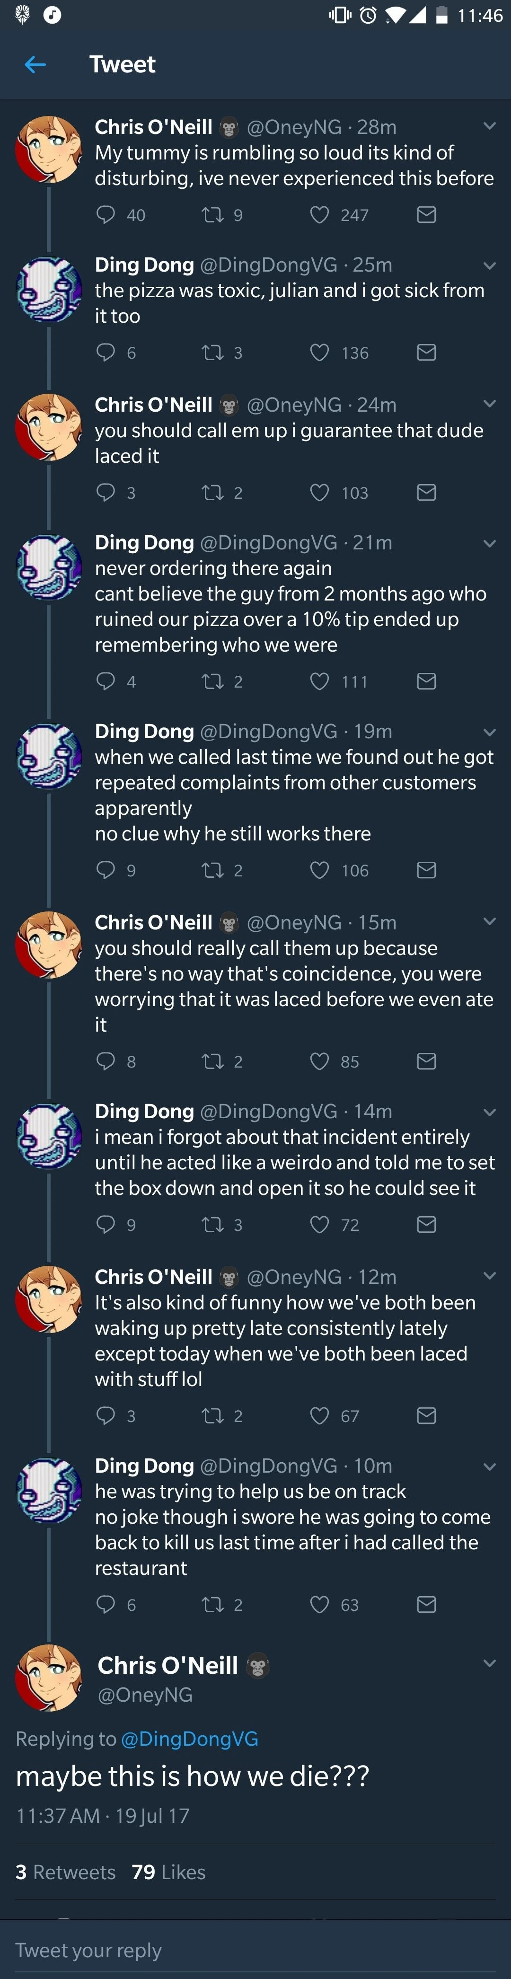Open the @DingDongVG mention link
The height and width of the screenshot is (1979, 511).
pyautogui.click(x=190, y=1739)
